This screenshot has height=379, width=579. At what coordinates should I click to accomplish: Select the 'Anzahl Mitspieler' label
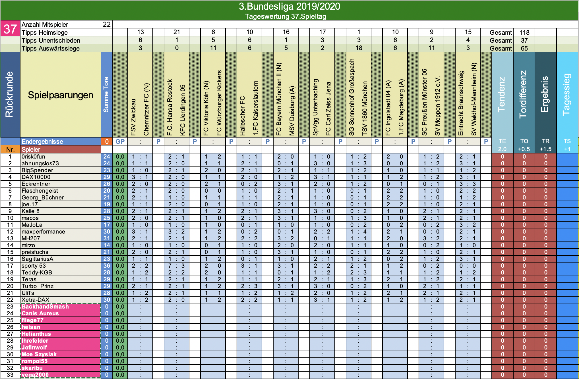[45, 24]
